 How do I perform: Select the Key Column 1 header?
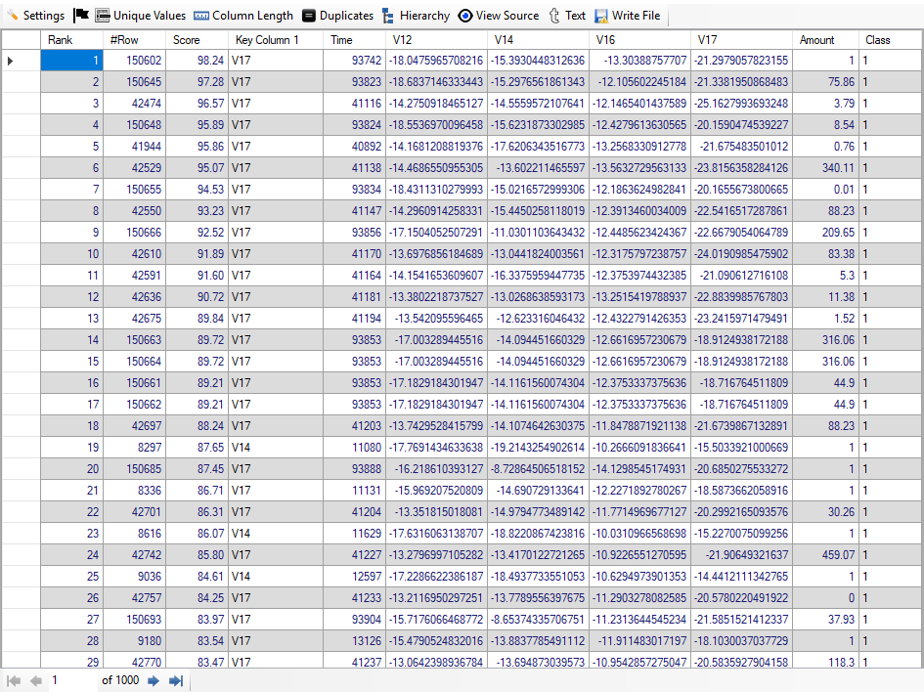[x=267, y=40]
